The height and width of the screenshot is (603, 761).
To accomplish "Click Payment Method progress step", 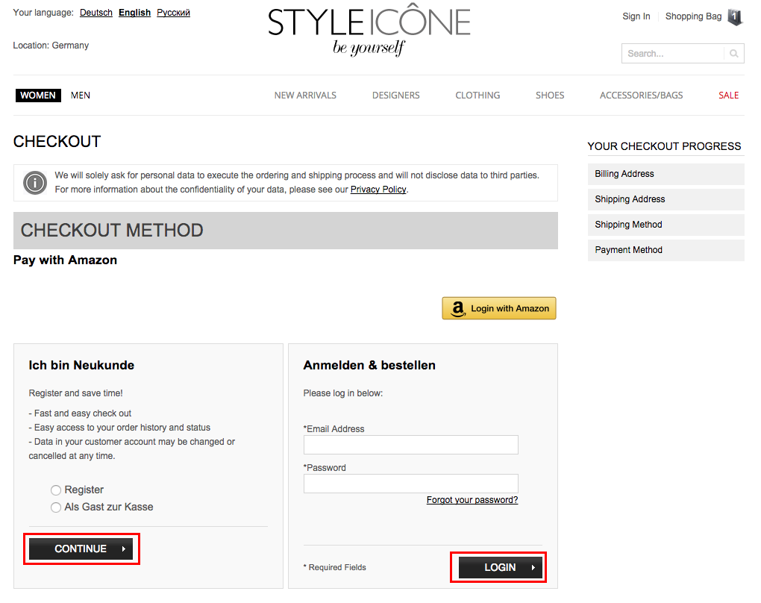I will (x=666, y=250).
